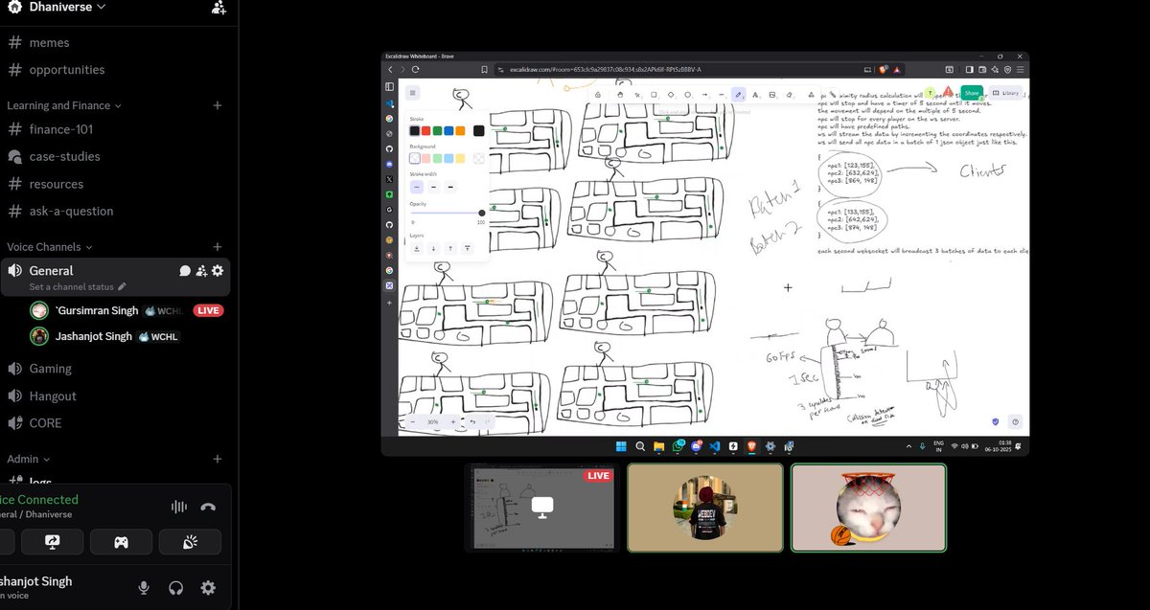Add a channel to Admin category

[217, 459]
